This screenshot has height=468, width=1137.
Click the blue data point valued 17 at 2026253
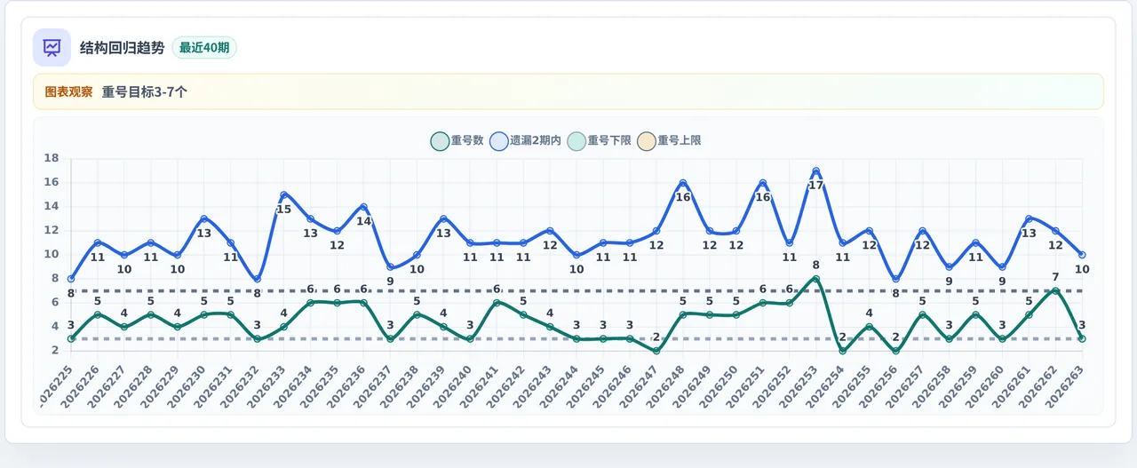click(815, 171)
